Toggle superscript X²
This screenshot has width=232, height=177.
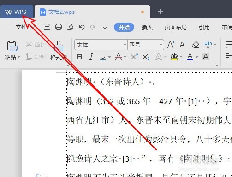point(134,57)
